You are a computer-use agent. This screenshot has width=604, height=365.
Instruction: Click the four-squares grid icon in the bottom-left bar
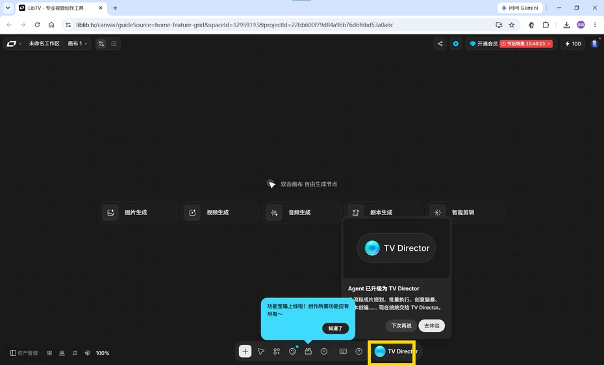[x=50, y=353]
